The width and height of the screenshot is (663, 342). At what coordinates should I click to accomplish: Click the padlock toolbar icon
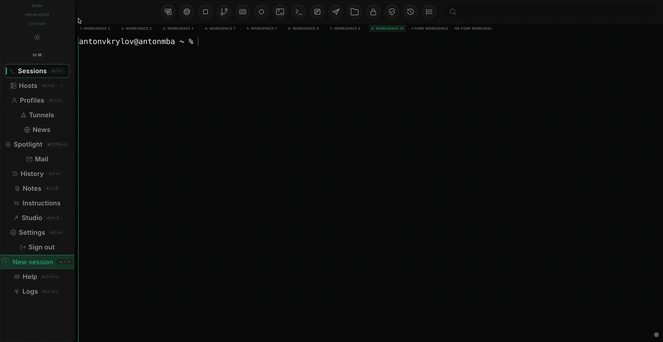373,11
